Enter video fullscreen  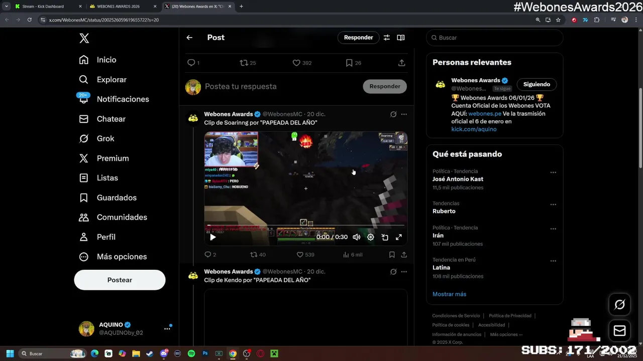point(399,237)
